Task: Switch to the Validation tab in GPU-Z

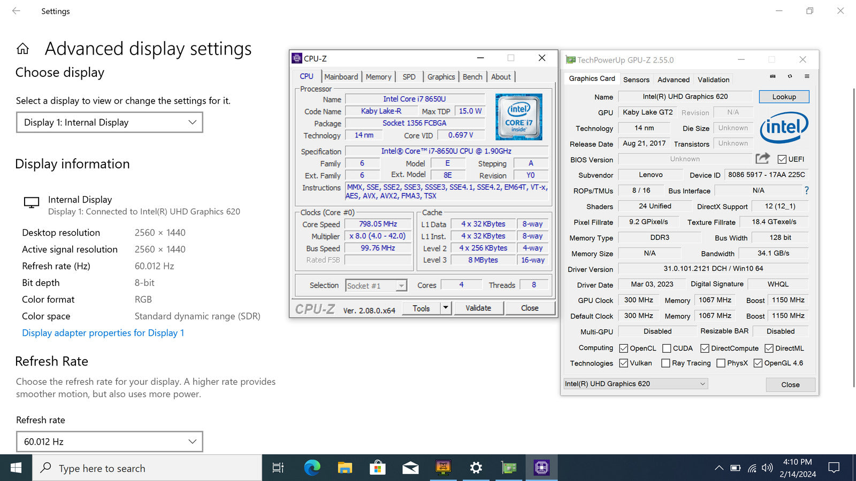Action: coord(713,80)
